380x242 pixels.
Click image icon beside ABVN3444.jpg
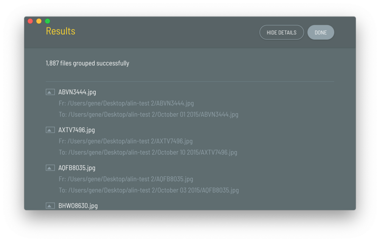(x=50, y=92)
